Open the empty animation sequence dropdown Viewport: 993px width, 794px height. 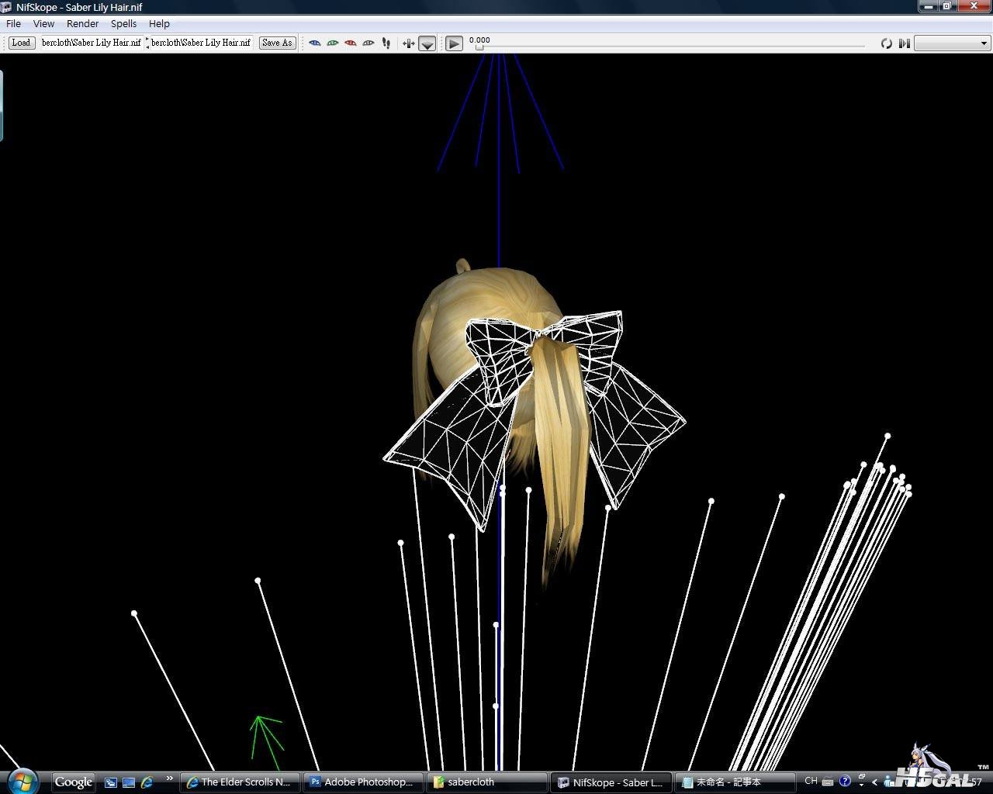952,43
